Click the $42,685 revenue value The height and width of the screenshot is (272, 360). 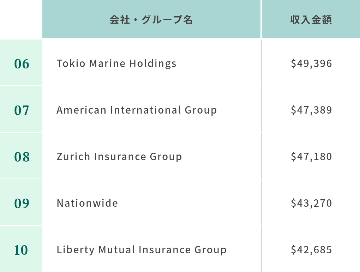click(311, 250)
